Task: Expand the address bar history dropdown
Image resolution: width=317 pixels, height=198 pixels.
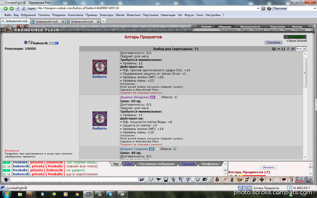Action: 258,8
